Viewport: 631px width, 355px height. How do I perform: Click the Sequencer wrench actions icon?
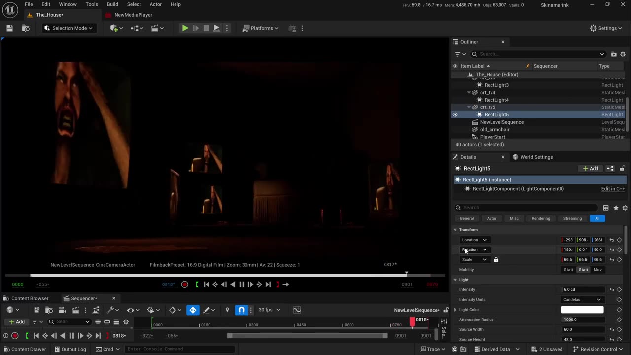(x=113, y=310)
